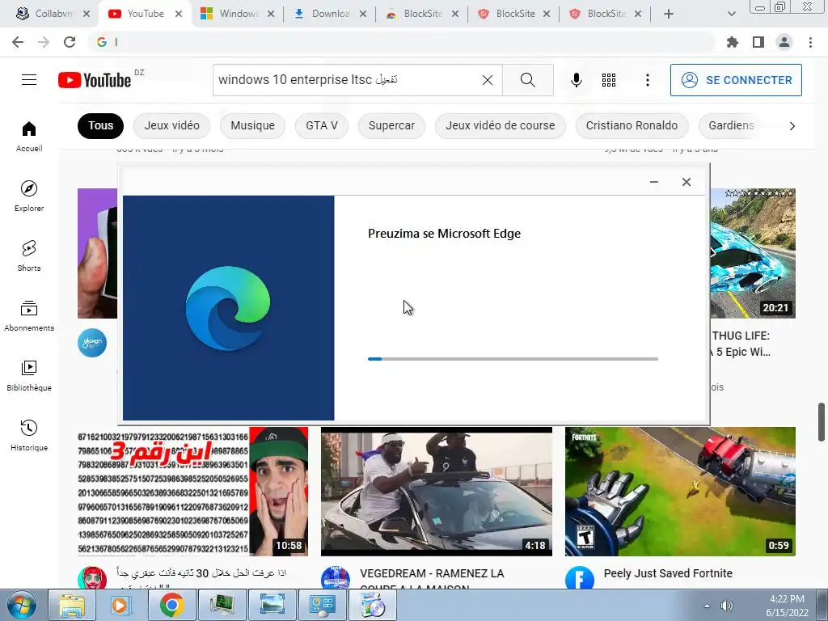828x621 pixels.
Task: Go back with the browser back arrow
Action: click(x=18, y=42)
